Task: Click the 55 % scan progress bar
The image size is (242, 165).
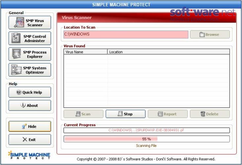Action: coord(146,139)
